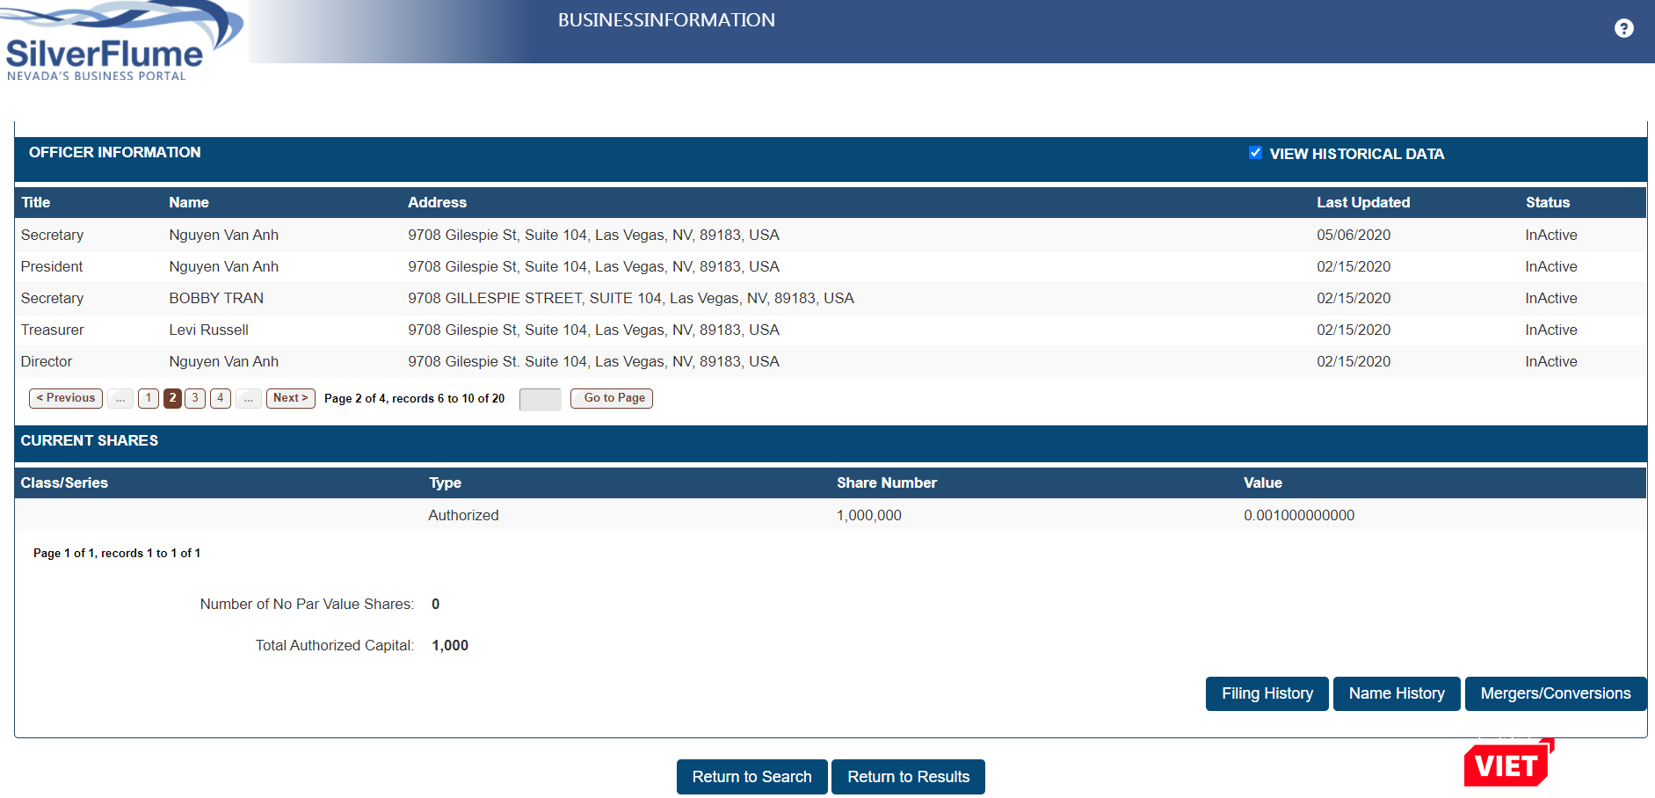
Task: Open Mergers/Conversions
Action: (1555, 693)
